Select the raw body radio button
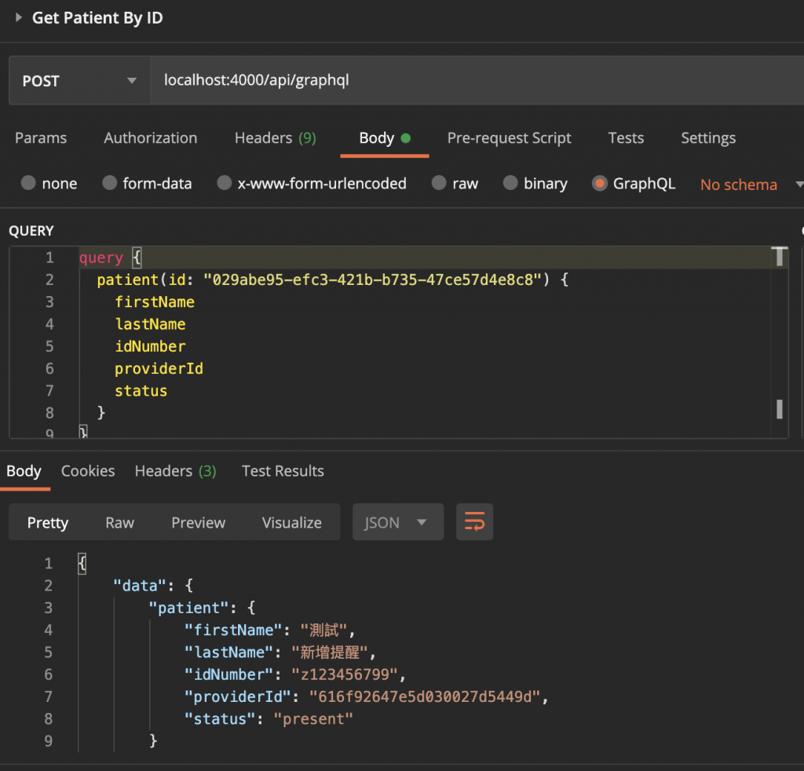The image size is (804, 771). coord(440,184)
